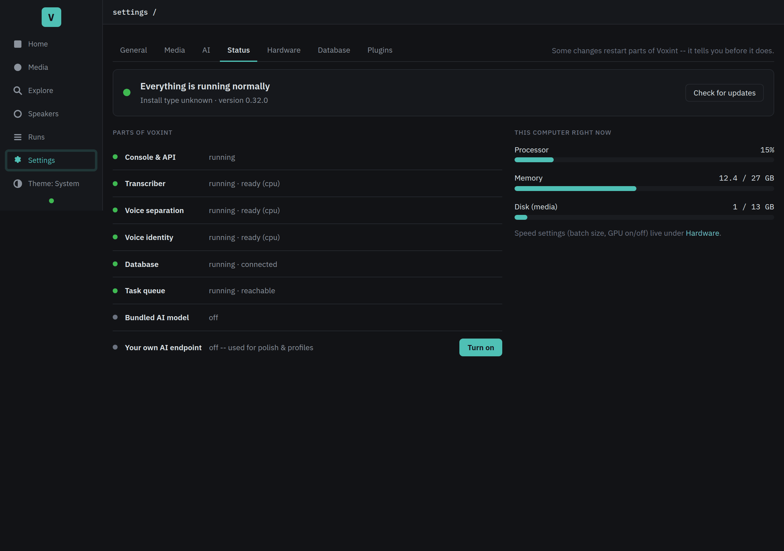Open Speakers in the sidebar
Viewport: 784px width, 551px height.
51,114
